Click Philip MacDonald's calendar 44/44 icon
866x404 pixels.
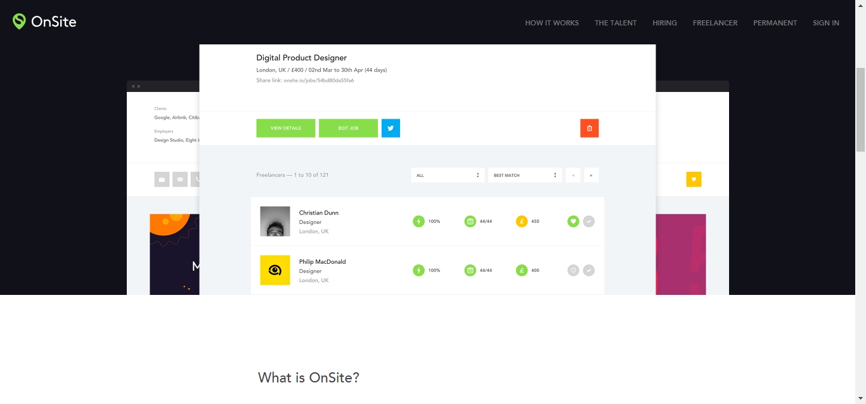470,270
